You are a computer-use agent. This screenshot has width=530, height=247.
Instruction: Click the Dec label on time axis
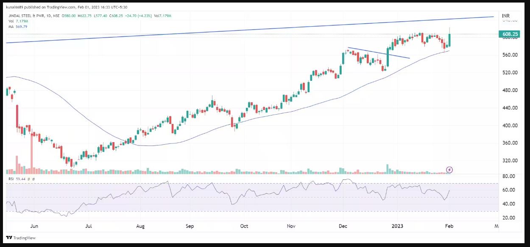tap(343, 226)
